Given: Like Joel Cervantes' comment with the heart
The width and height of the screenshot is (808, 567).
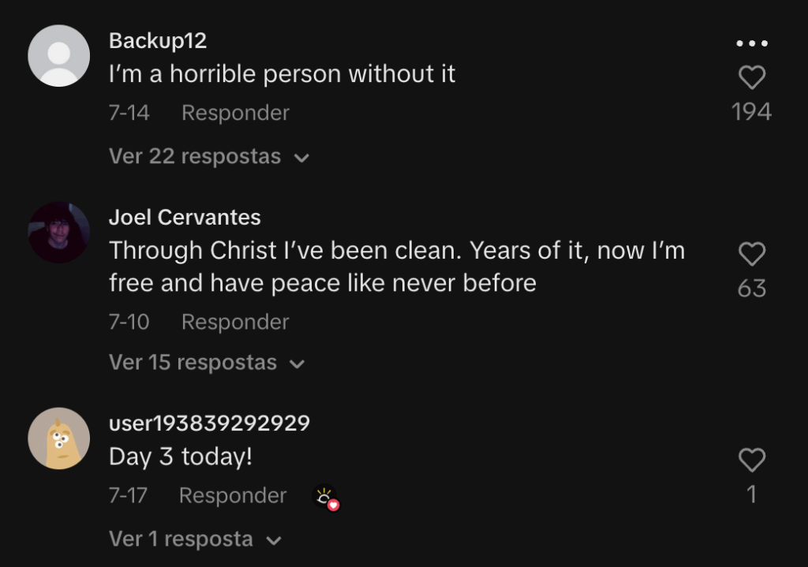Looking at the screenshot, I should coord(751,254).
